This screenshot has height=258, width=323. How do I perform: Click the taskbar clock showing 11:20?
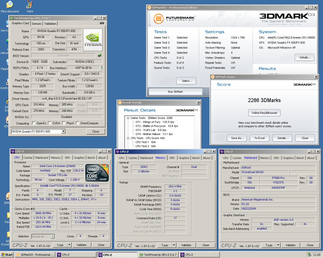[316, 255]
